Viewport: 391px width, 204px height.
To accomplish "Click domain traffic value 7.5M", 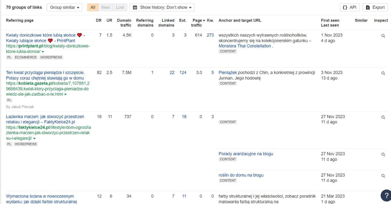I will tap(126, 72).
